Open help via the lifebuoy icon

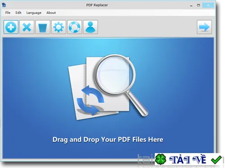[75, 27]
